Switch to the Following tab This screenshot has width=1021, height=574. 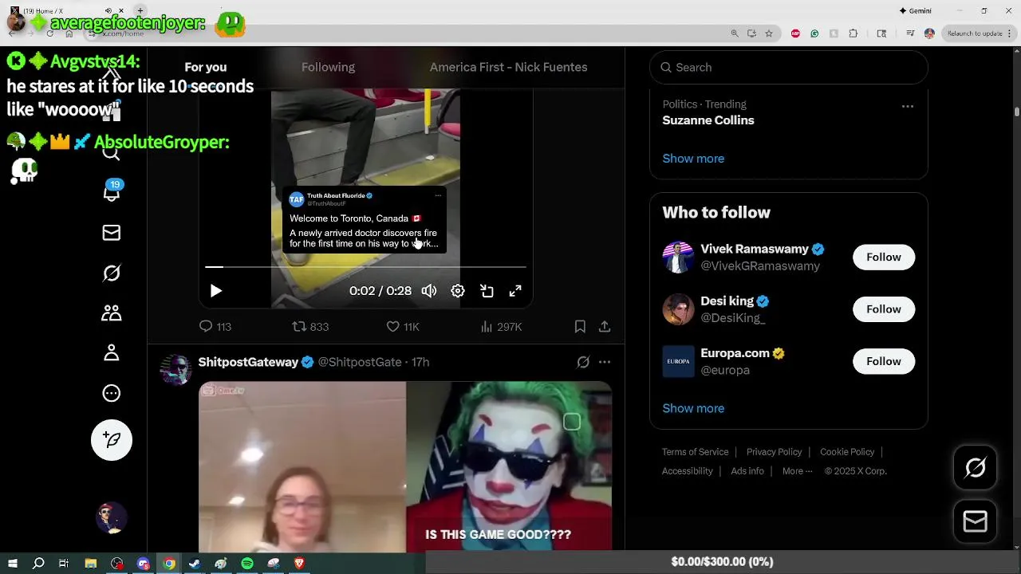(328, 67)
